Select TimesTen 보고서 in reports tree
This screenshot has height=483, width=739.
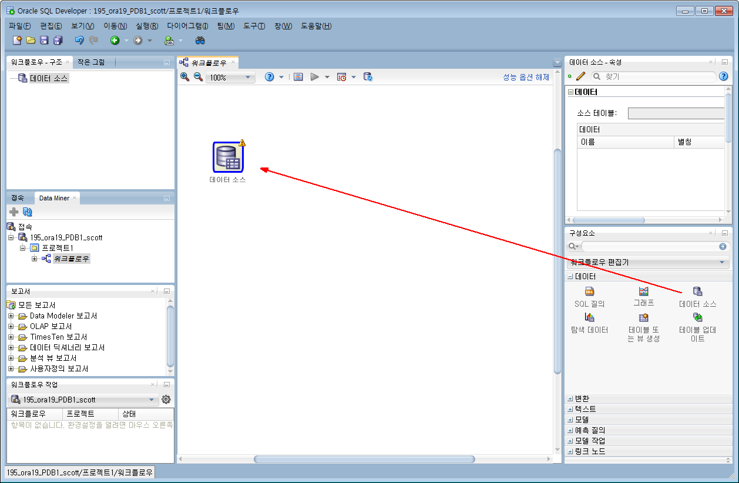tap(58, 337)
